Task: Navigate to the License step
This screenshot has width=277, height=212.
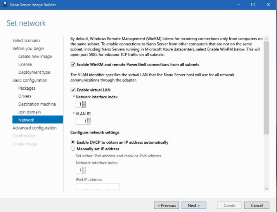Action: click(25, 64)
